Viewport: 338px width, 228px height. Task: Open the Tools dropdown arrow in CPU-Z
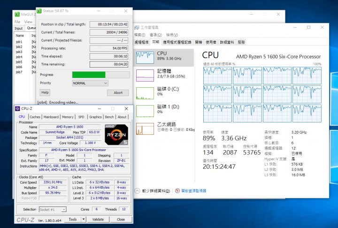[84, 220]
